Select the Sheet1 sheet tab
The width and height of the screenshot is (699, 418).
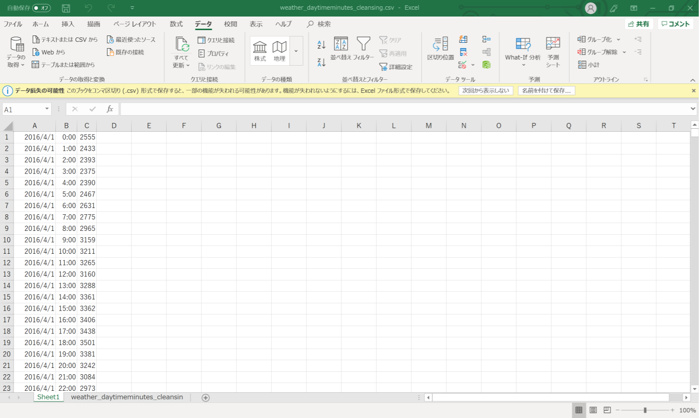[49, 397]
